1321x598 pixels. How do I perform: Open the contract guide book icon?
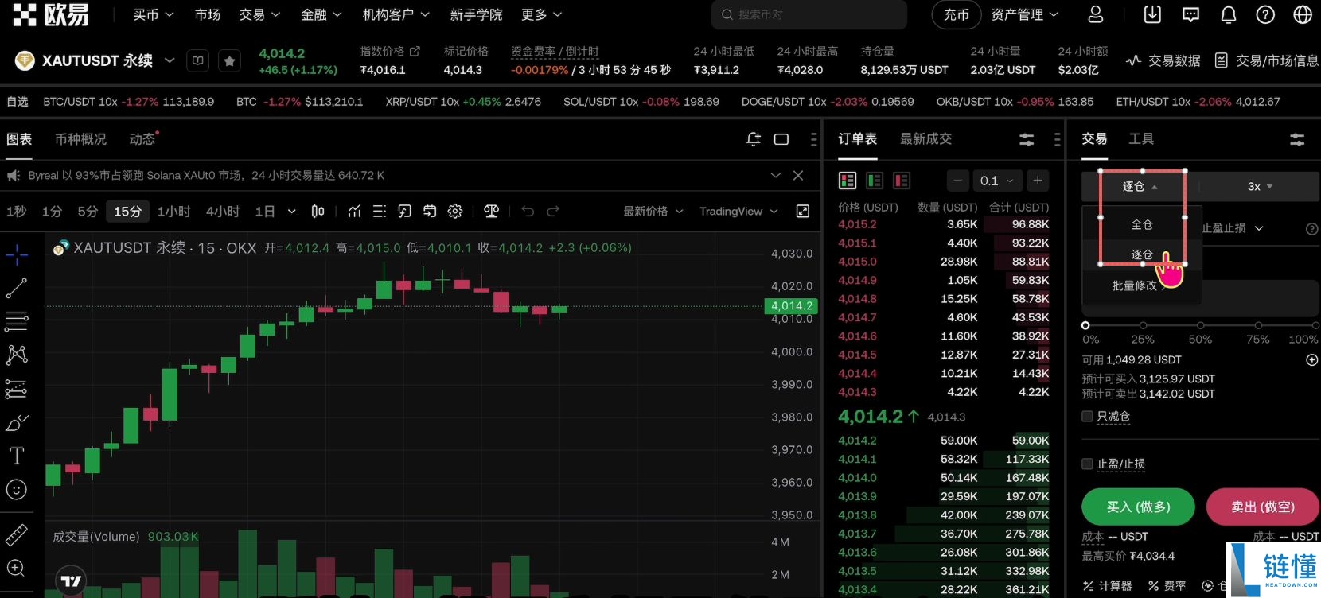[198, 60]
